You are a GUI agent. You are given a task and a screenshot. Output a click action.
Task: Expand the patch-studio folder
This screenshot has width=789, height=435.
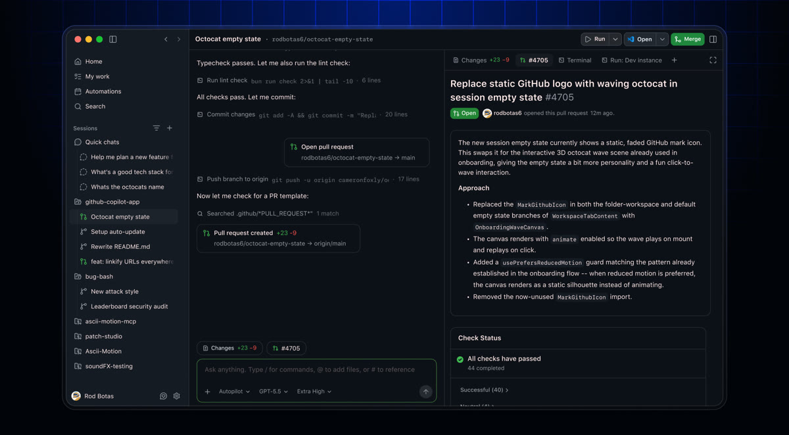tap(124, 336)
